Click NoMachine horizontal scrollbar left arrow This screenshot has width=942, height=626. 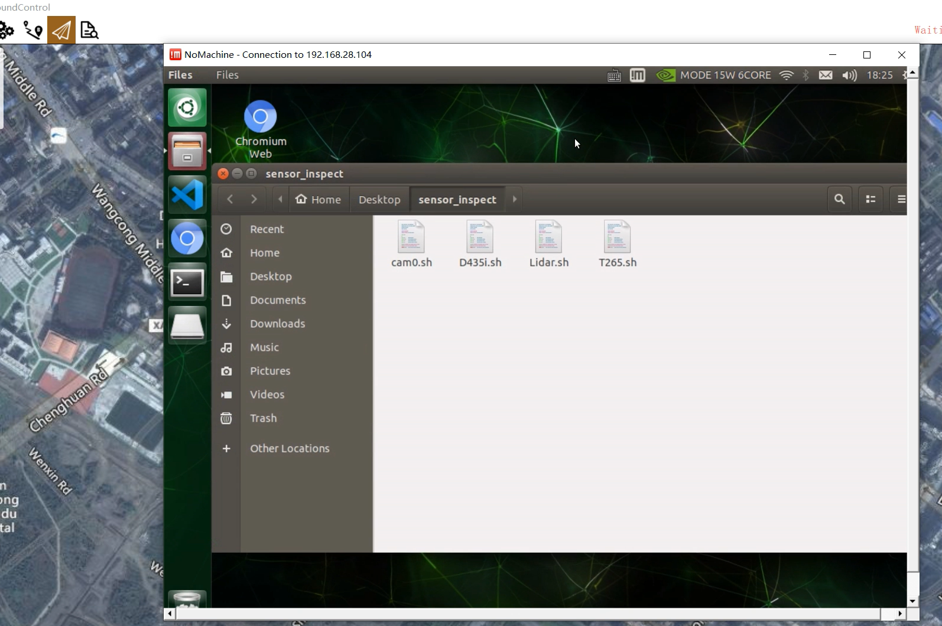click(170, 614)
